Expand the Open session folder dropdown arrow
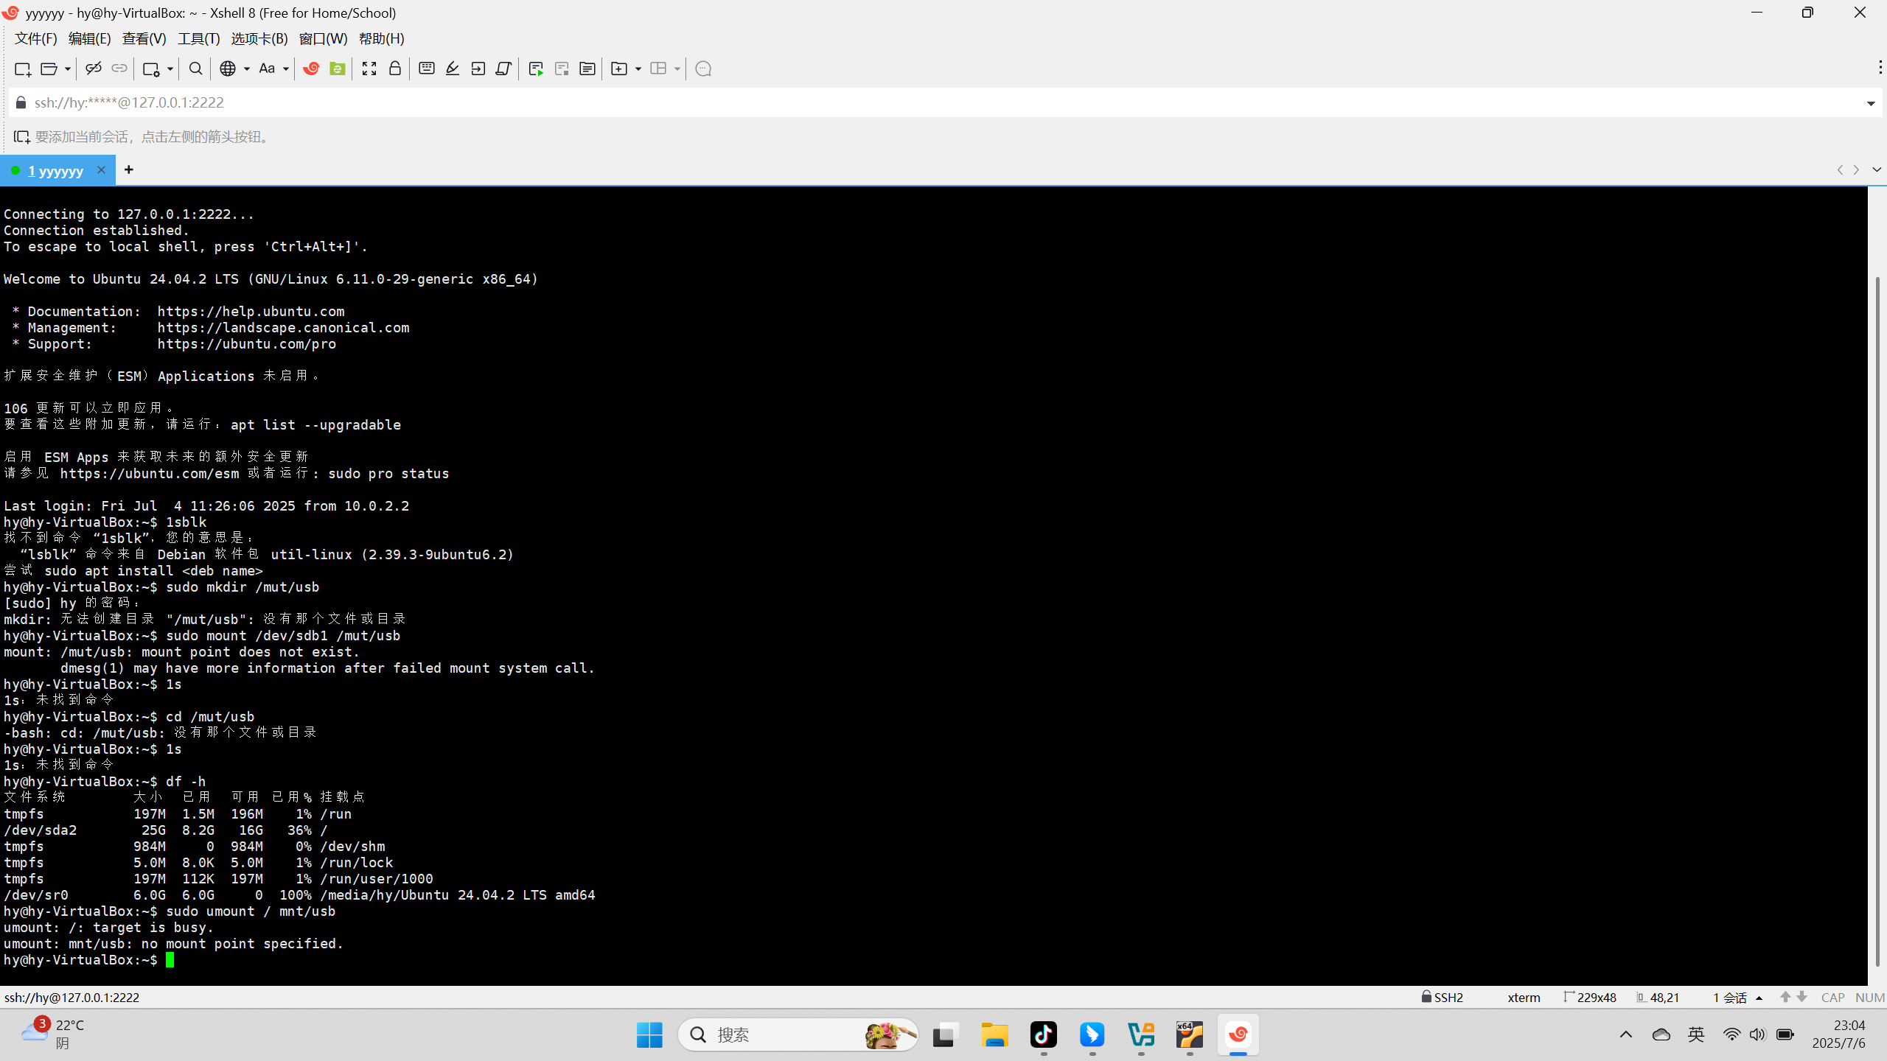This screenshot has height=1061, width=1887. (x=67, y=69)
